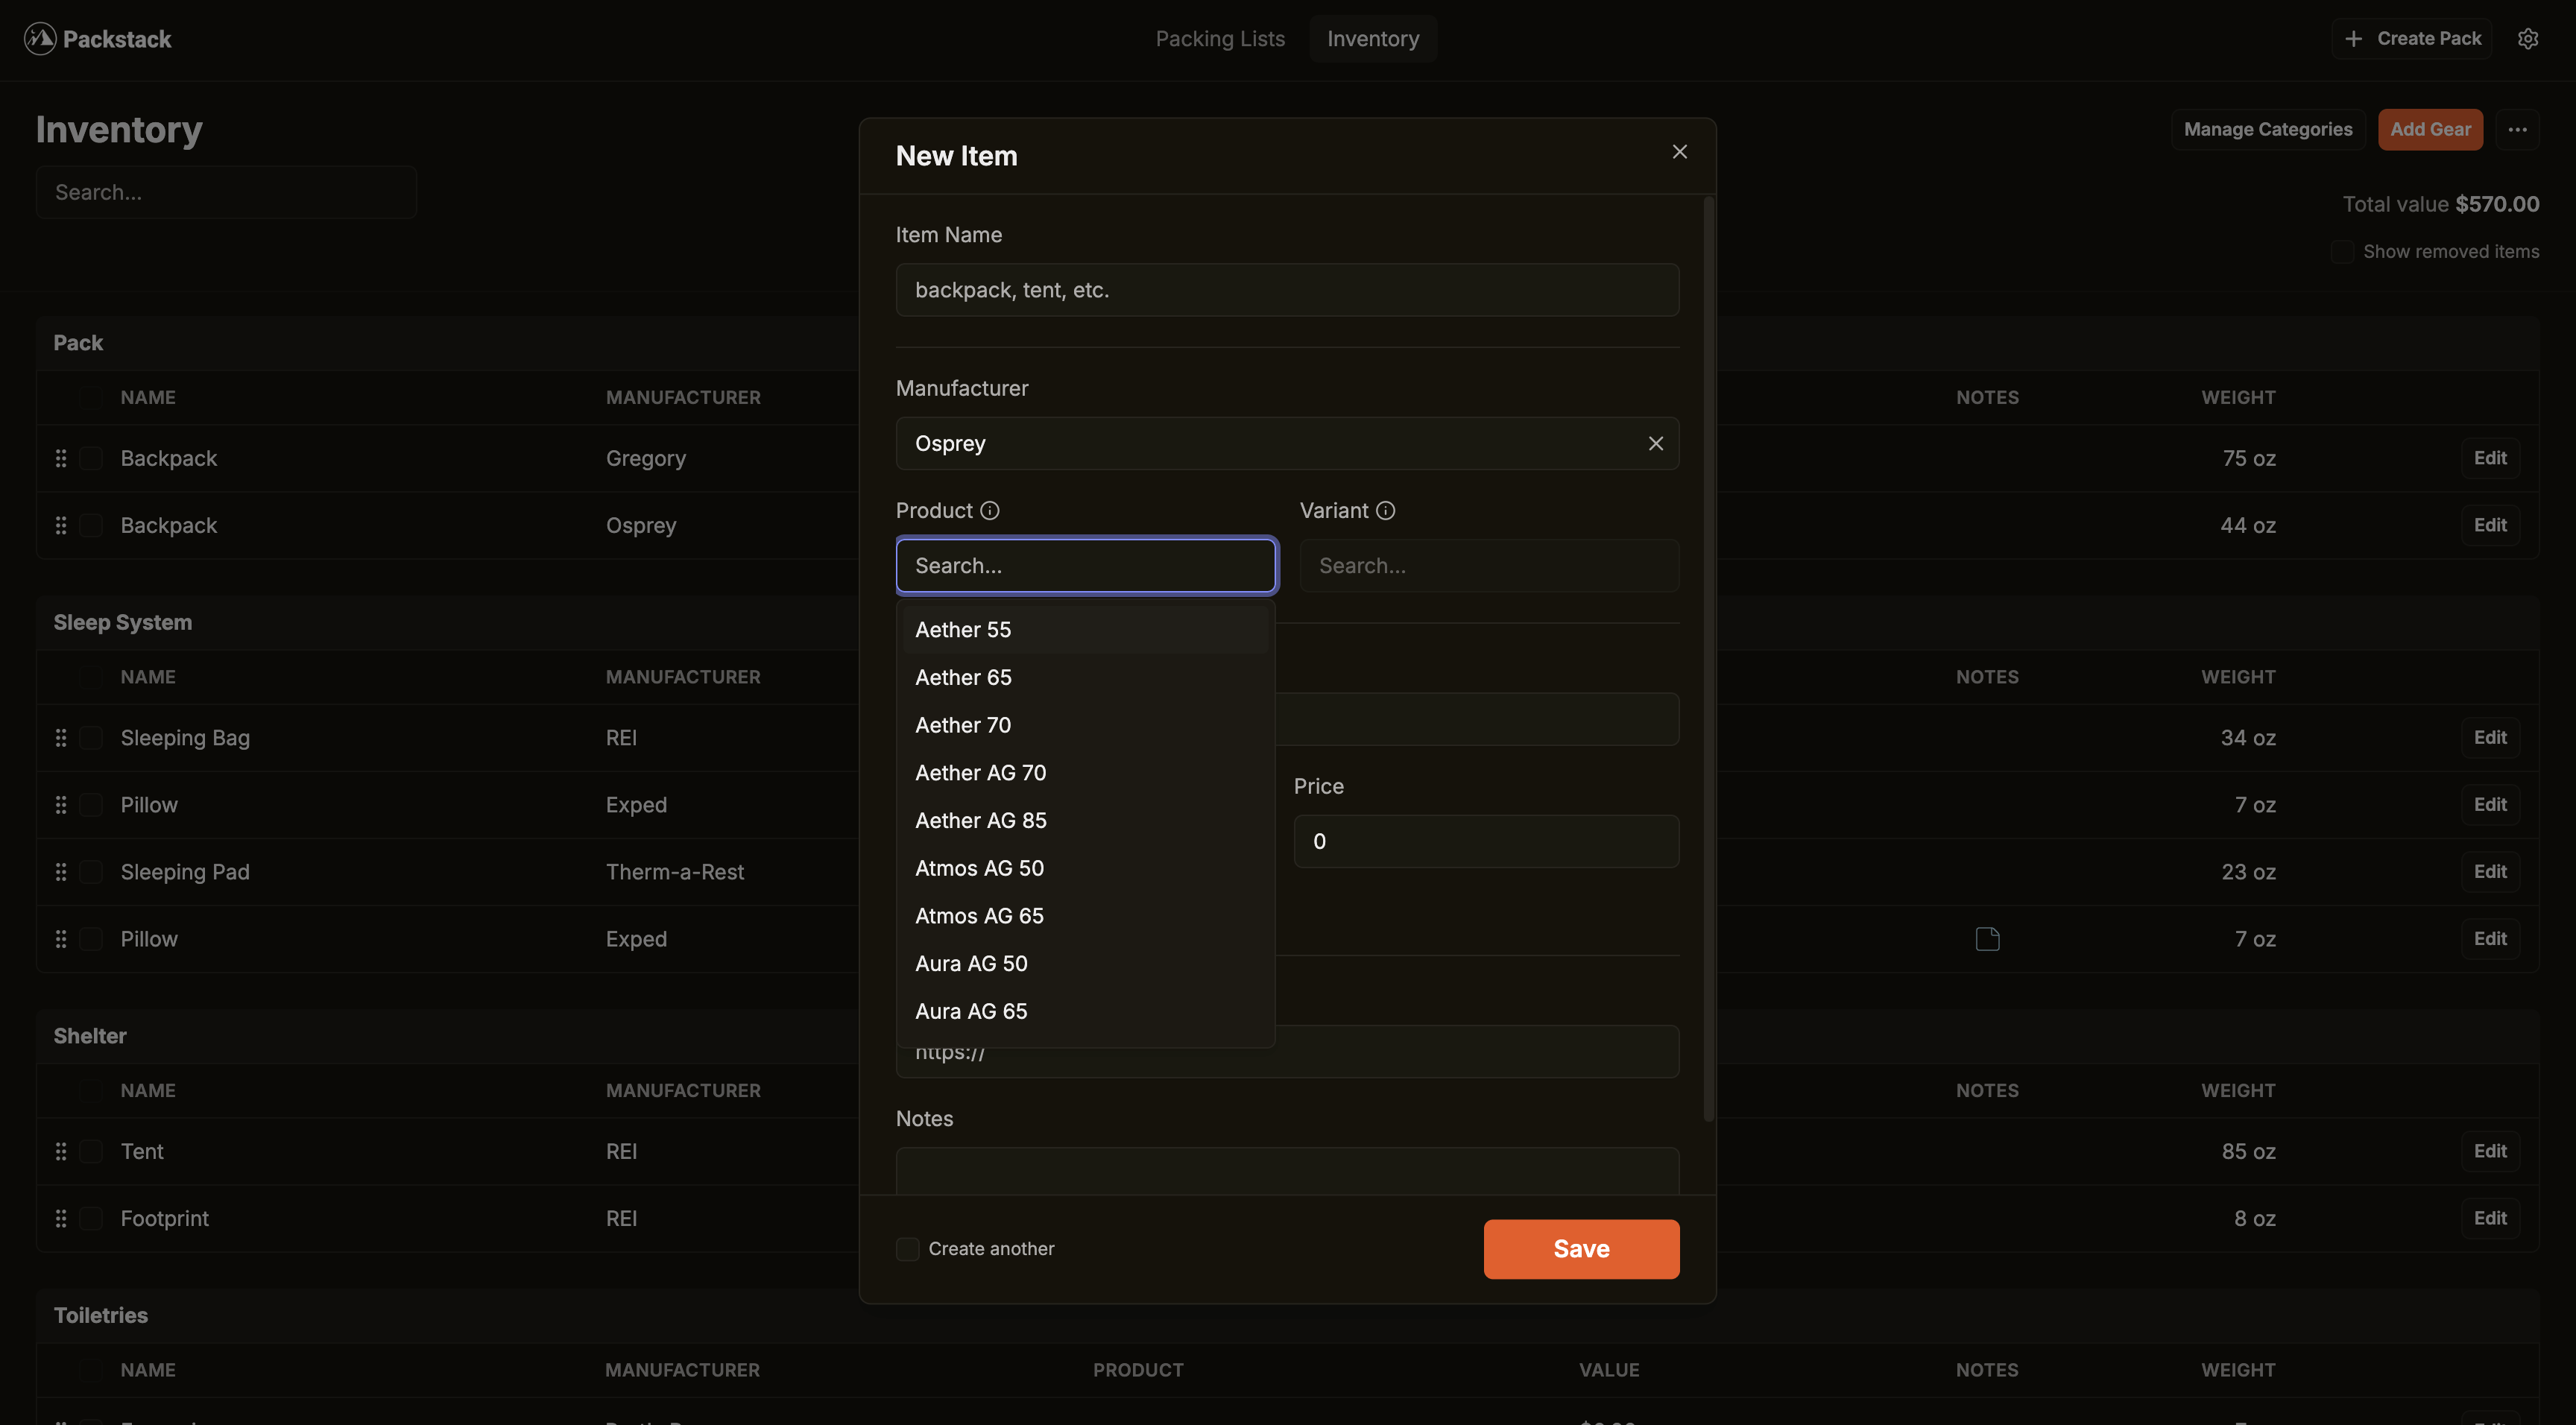The height and width of the screenshot is (1425, 2576).
Task: Click the Product info icon
Action: click(x=990, y=510)
